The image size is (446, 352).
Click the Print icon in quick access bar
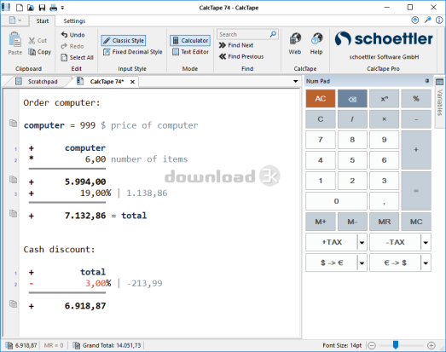54,8
